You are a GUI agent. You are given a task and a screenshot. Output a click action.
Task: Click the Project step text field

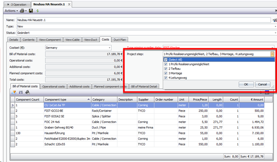pos(216,54)
